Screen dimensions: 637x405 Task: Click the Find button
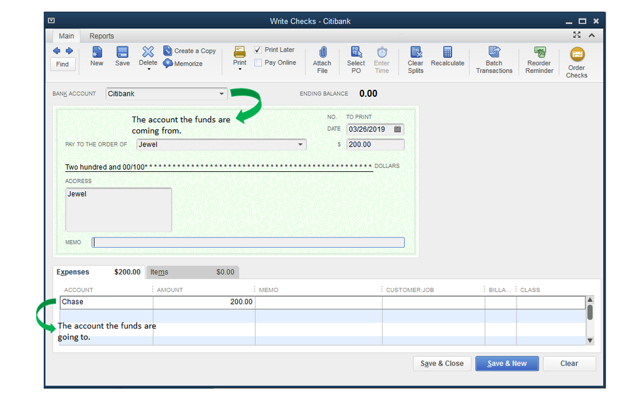pos(62,64)
